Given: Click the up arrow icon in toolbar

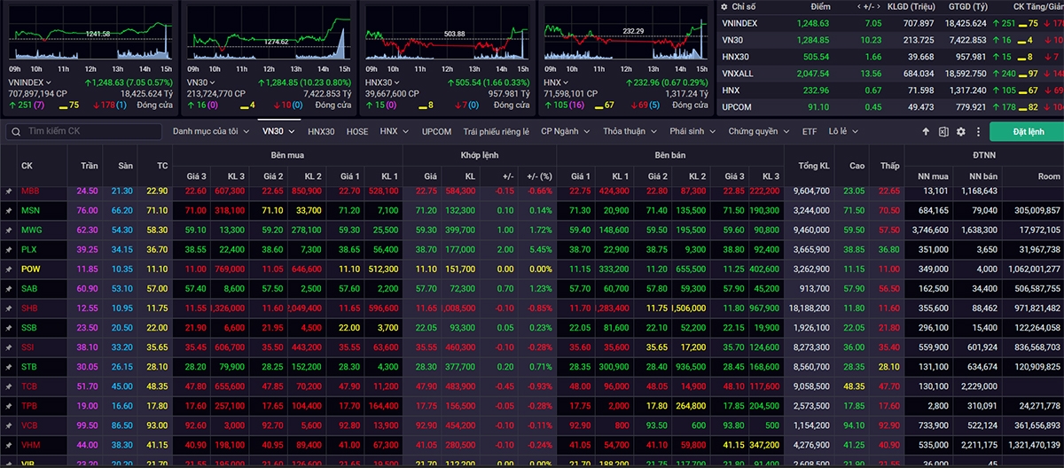Looking at the screenshot, I should (927, 131).
